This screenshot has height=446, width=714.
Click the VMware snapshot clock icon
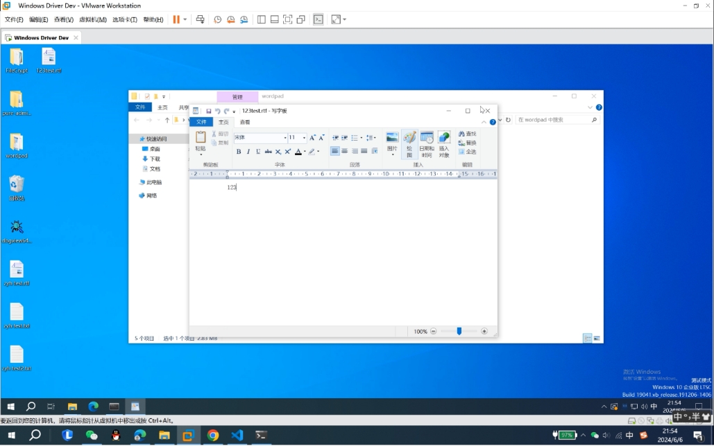click(217, 19)
